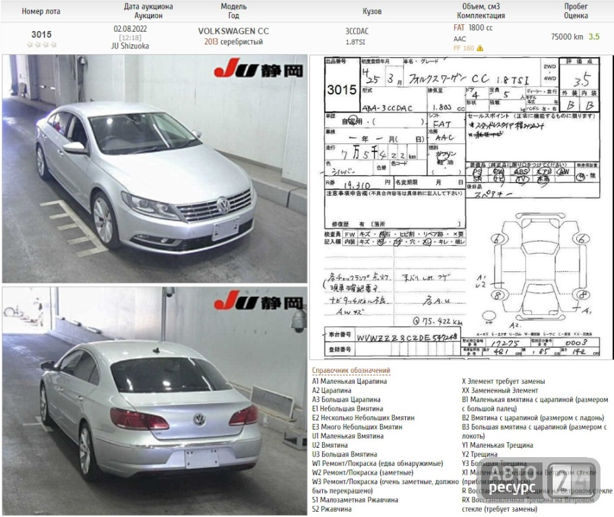Click the 'U3 Большая Вмятина' legend entry
The image size is (614, 517).
pos(344,454)
